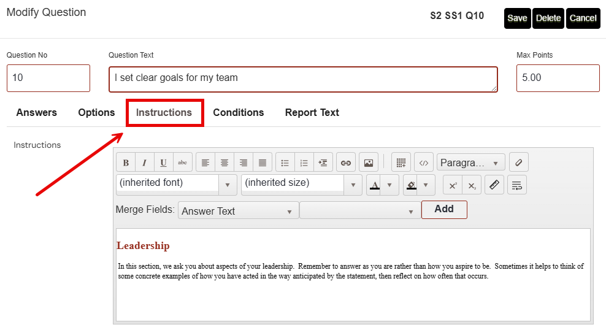
Task: Open the insert table tool
Action: (x=401, y=163)
